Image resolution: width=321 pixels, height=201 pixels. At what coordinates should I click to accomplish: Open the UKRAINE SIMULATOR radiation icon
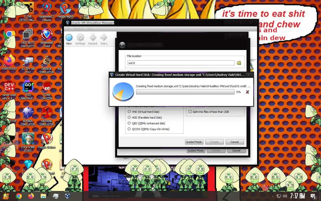47,113
